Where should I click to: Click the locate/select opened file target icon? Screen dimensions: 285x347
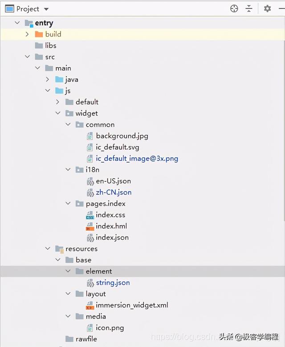tap(234, 8)
